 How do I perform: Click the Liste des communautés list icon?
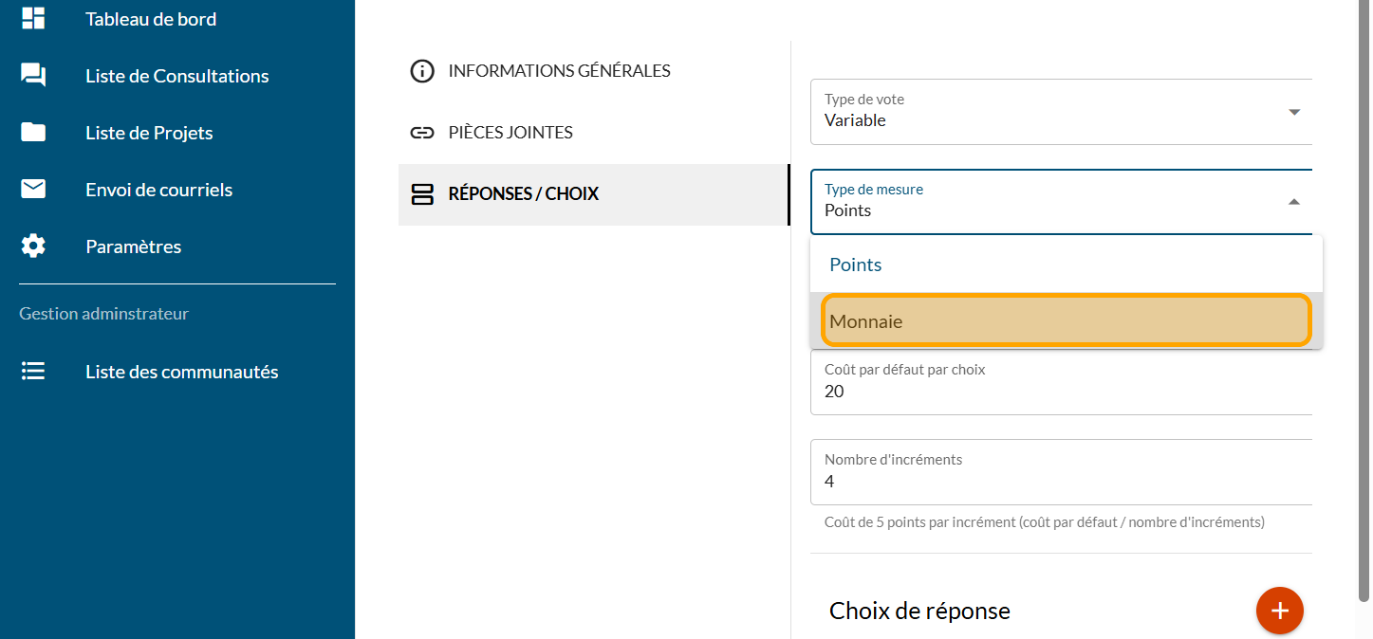click(x=33, y=372)
